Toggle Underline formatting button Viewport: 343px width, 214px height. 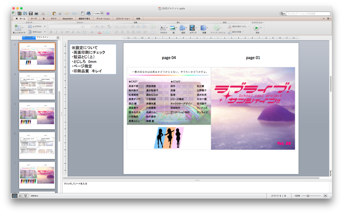pos(62,32)
